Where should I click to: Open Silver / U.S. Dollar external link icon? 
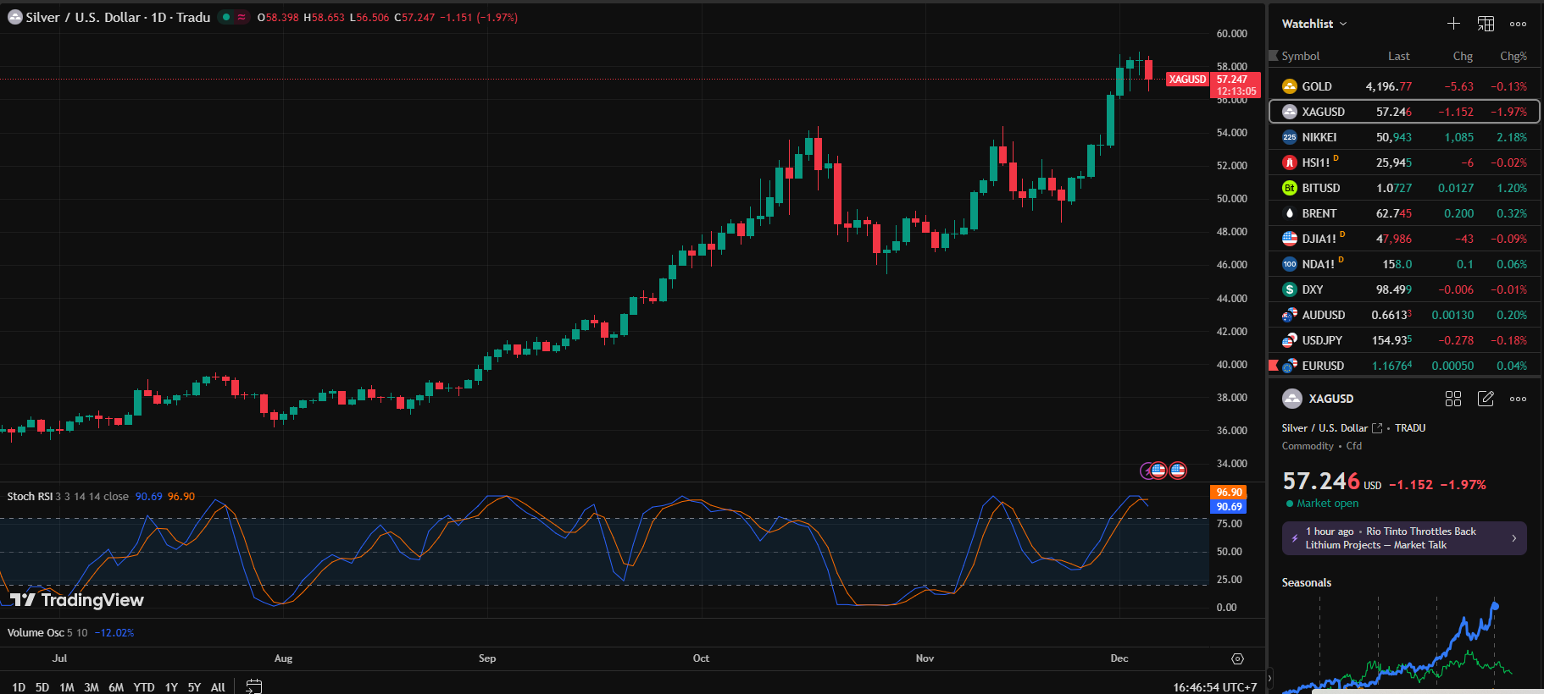pyautogui.click(x=1377, y=428)
